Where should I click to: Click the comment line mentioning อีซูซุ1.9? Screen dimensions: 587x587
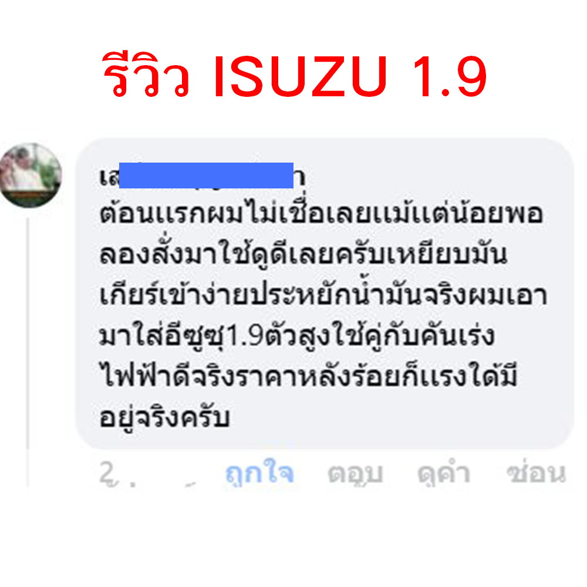click(x=297, y=335)
